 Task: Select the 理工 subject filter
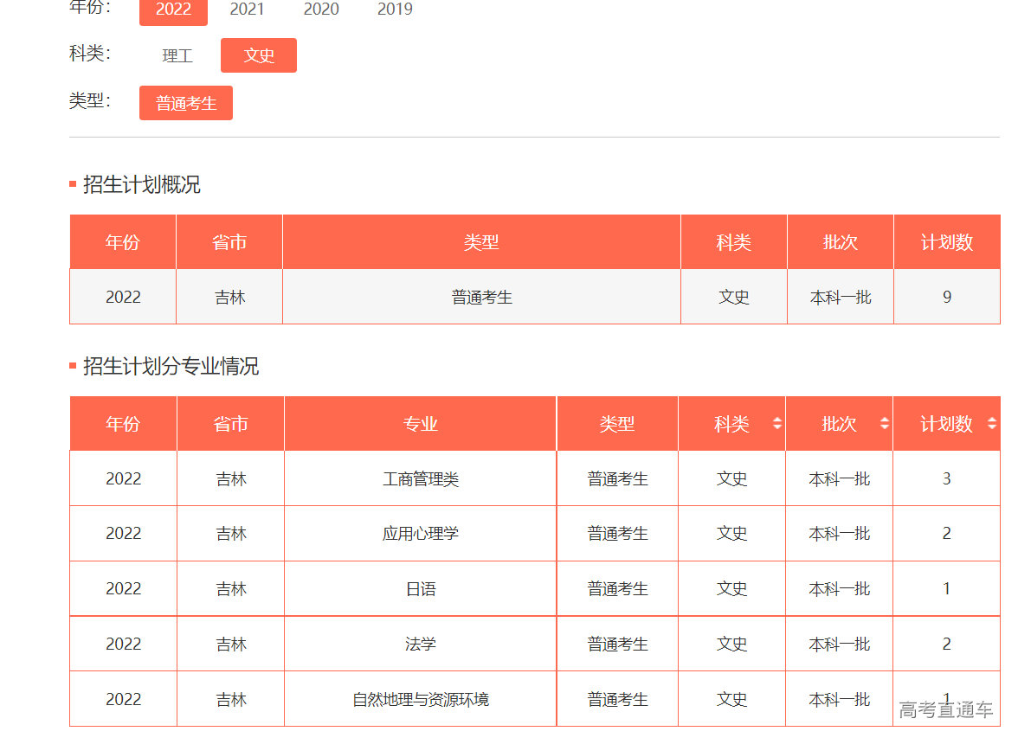click(176, 55)
